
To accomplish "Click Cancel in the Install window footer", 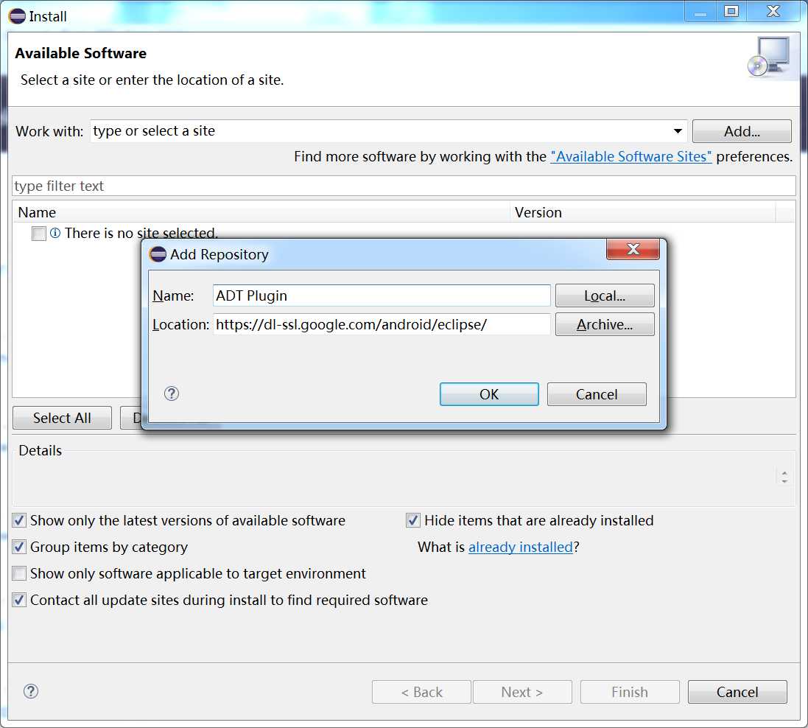I will pyautogui.click(x=737, y=692).
